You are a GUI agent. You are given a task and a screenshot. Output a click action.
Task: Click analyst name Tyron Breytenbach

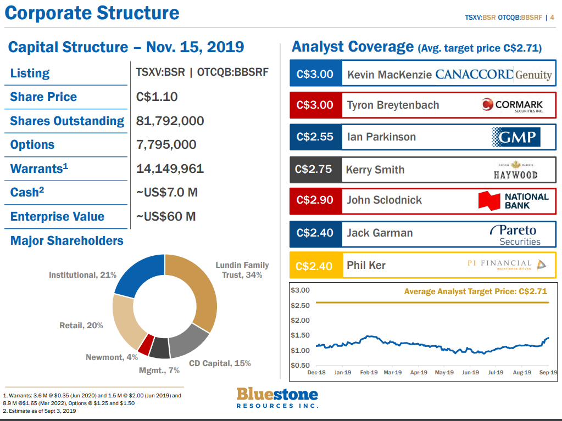(x=393, y=105)
